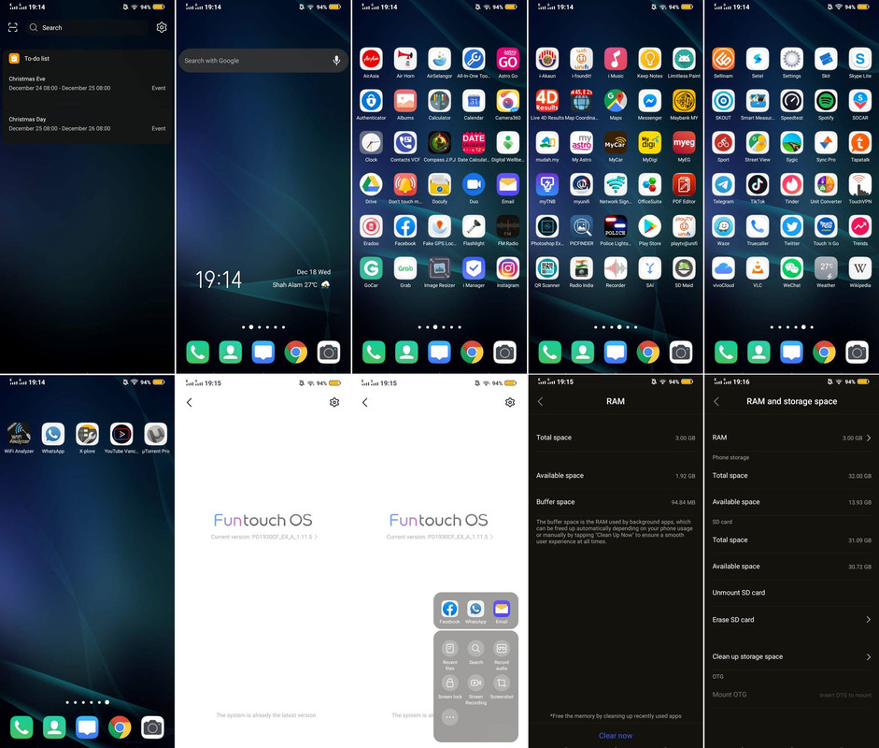Open the YouTube Vanced app
The width and height of the screenshot is (879, 748).
(x=121, y=435)
